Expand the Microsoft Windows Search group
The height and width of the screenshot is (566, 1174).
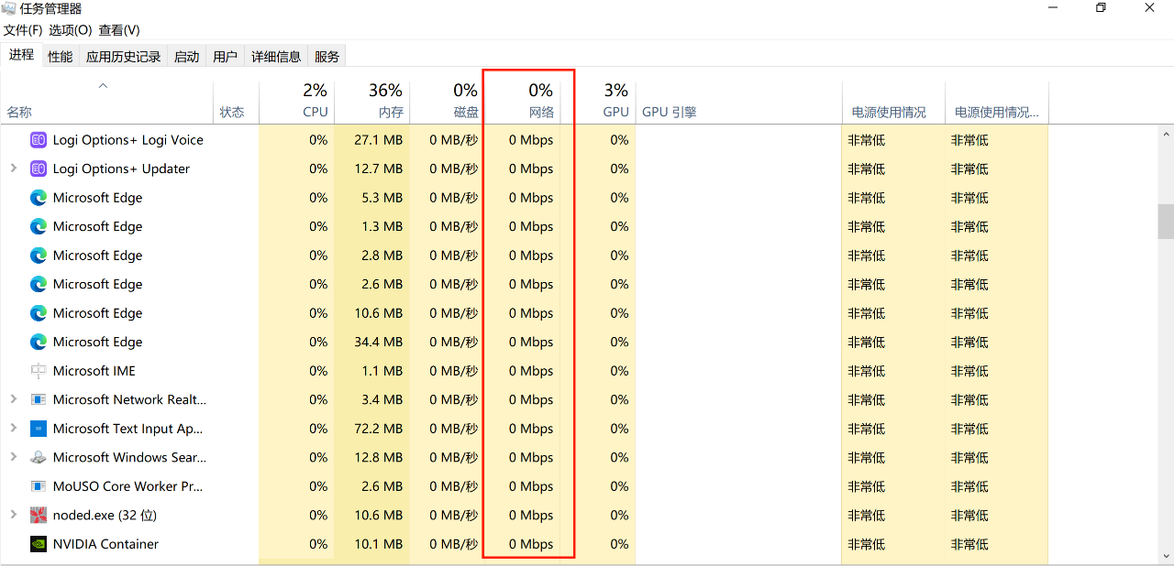click(13, 457)
